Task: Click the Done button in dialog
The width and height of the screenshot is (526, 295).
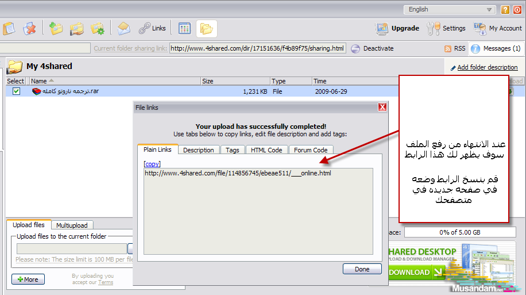Action: [362, 269]
